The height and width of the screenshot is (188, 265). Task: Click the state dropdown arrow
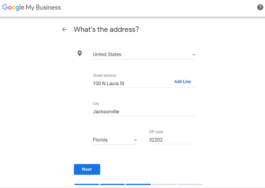[135, 140]
